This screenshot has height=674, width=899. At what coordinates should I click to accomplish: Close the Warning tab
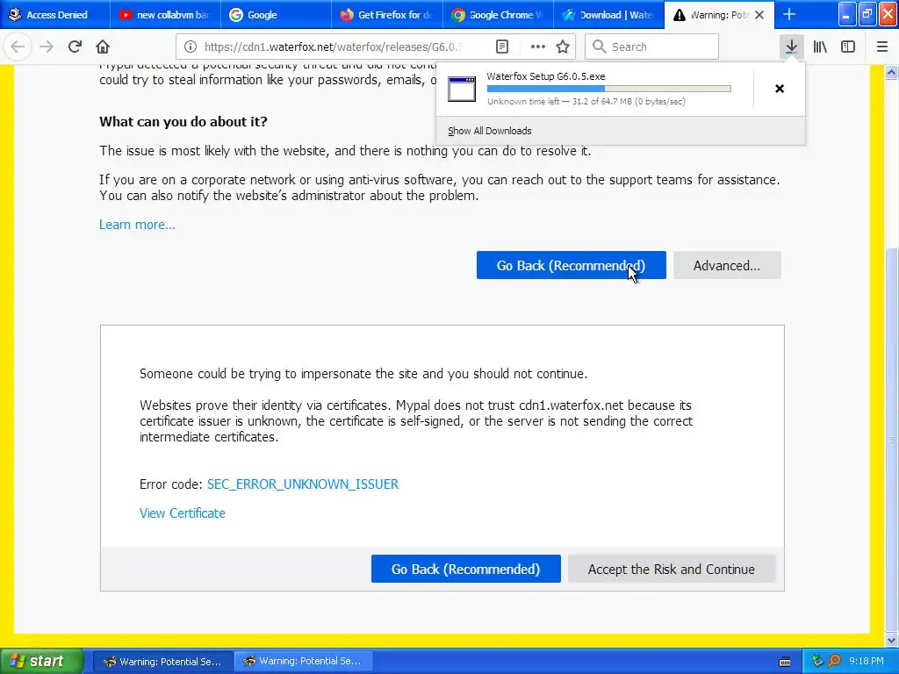click(759, 15)
